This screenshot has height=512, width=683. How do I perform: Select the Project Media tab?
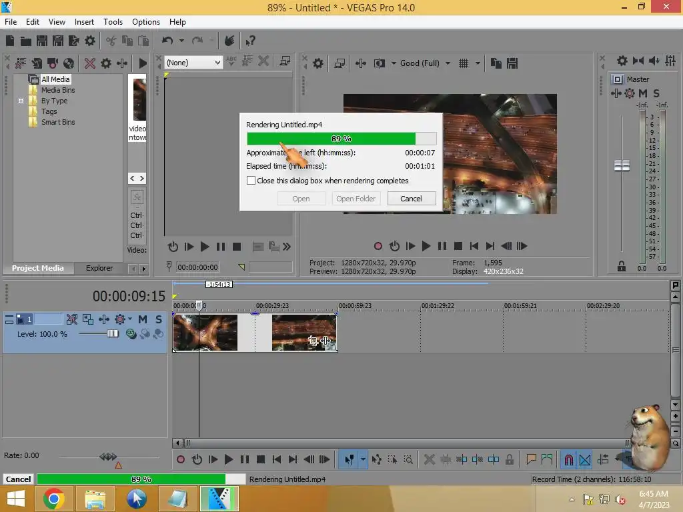38,268
